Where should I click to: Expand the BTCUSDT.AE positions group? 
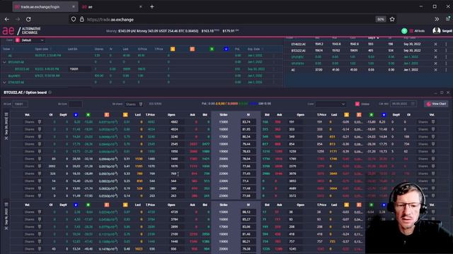click(x=4, y=62)
